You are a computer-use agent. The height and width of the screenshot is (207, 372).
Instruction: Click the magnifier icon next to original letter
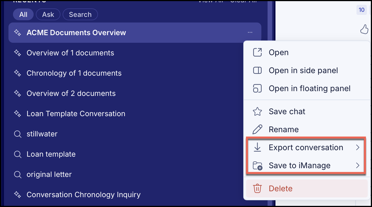17,175
